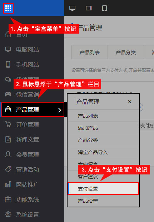The height and width of the screenshot is (222, 154).
Task: Switch to mobile phone preview icon
Action: (x=104, y=8)
